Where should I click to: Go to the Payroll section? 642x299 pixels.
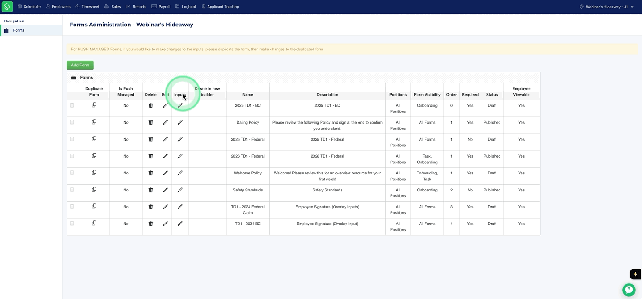coord(161,7)
